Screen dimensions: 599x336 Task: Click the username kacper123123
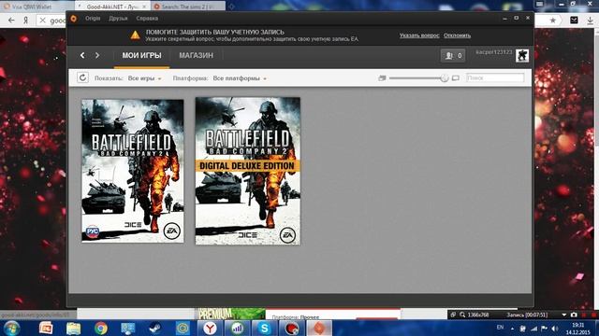point(494,52)
